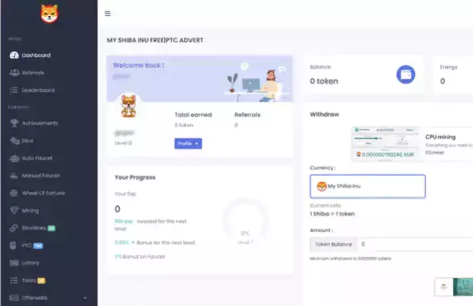Click the Wheel Of Fortune icon
Viewport: 473px width, 306px height.
pos(14,193)
